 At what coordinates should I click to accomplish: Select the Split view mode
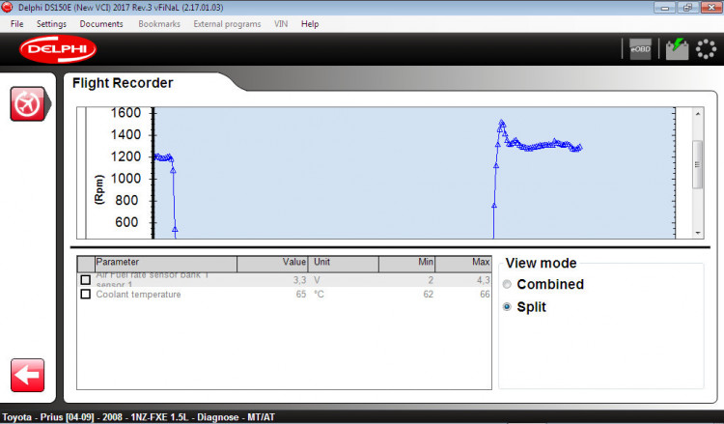tap(508, 307)
